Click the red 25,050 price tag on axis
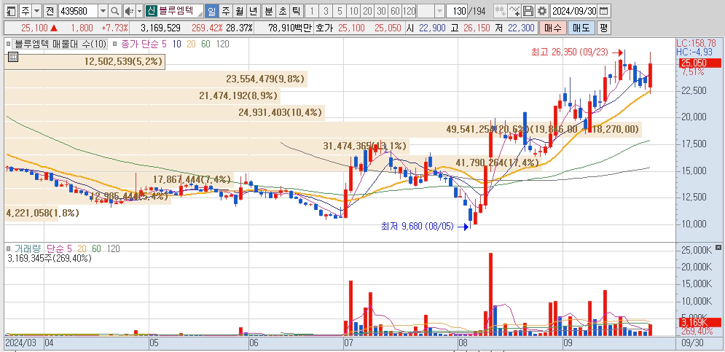This screenshot has height=352, width=725. coord(699,63)
